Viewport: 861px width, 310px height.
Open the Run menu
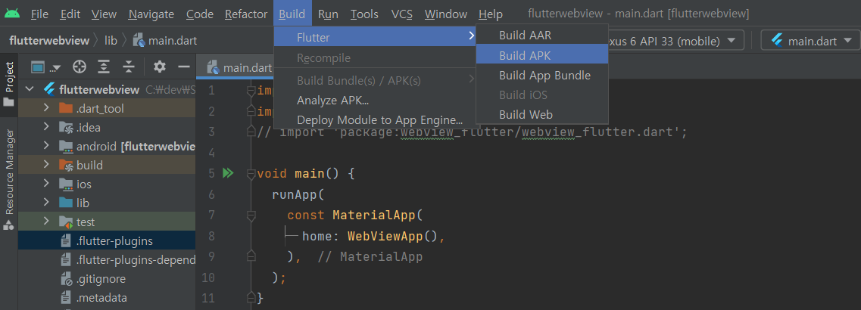point(328,14)
